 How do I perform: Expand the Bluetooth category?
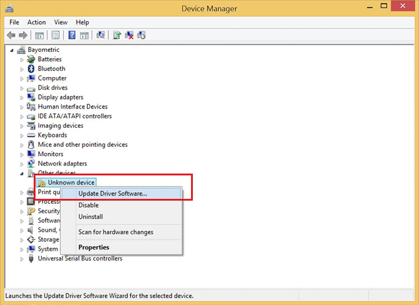pyautogui.click(x=21, y=69)
